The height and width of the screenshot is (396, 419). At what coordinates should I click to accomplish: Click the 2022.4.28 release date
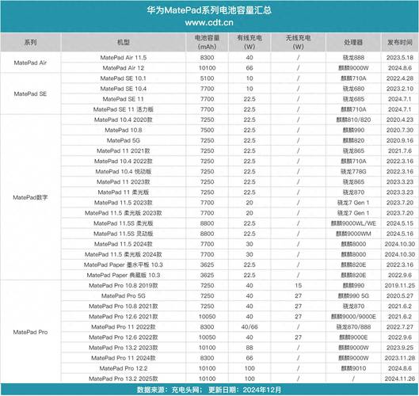click(400, 78)
